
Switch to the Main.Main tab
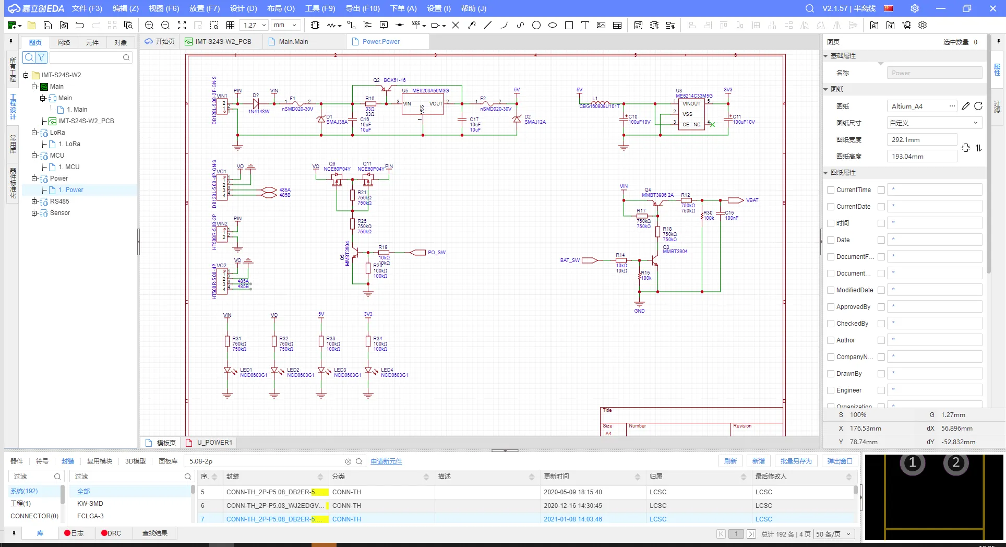(293, 42)
